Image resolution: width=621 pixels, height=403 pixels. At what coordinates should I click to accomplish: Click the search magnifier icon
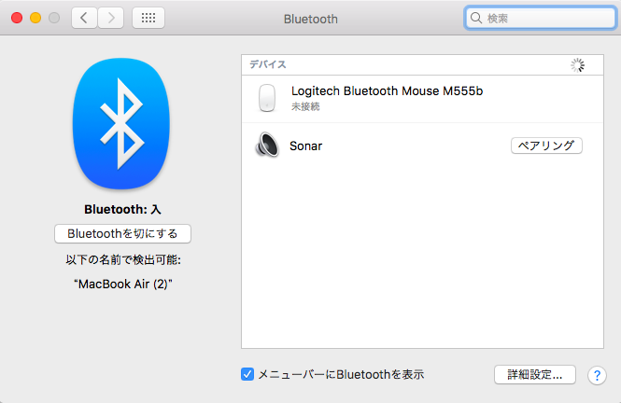476,19
